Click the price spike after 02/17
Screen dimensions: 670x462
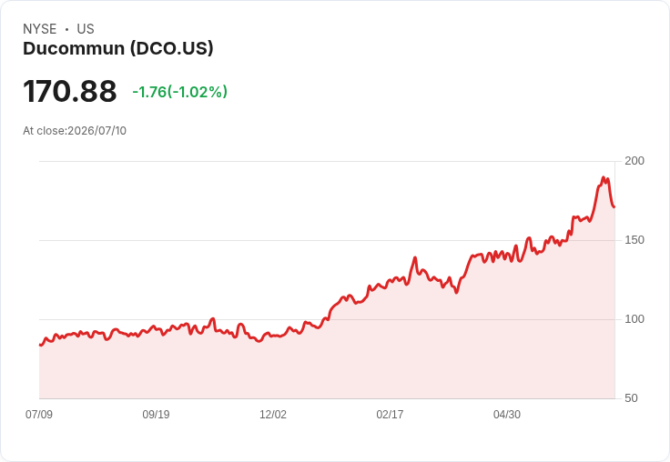(414, 257)
